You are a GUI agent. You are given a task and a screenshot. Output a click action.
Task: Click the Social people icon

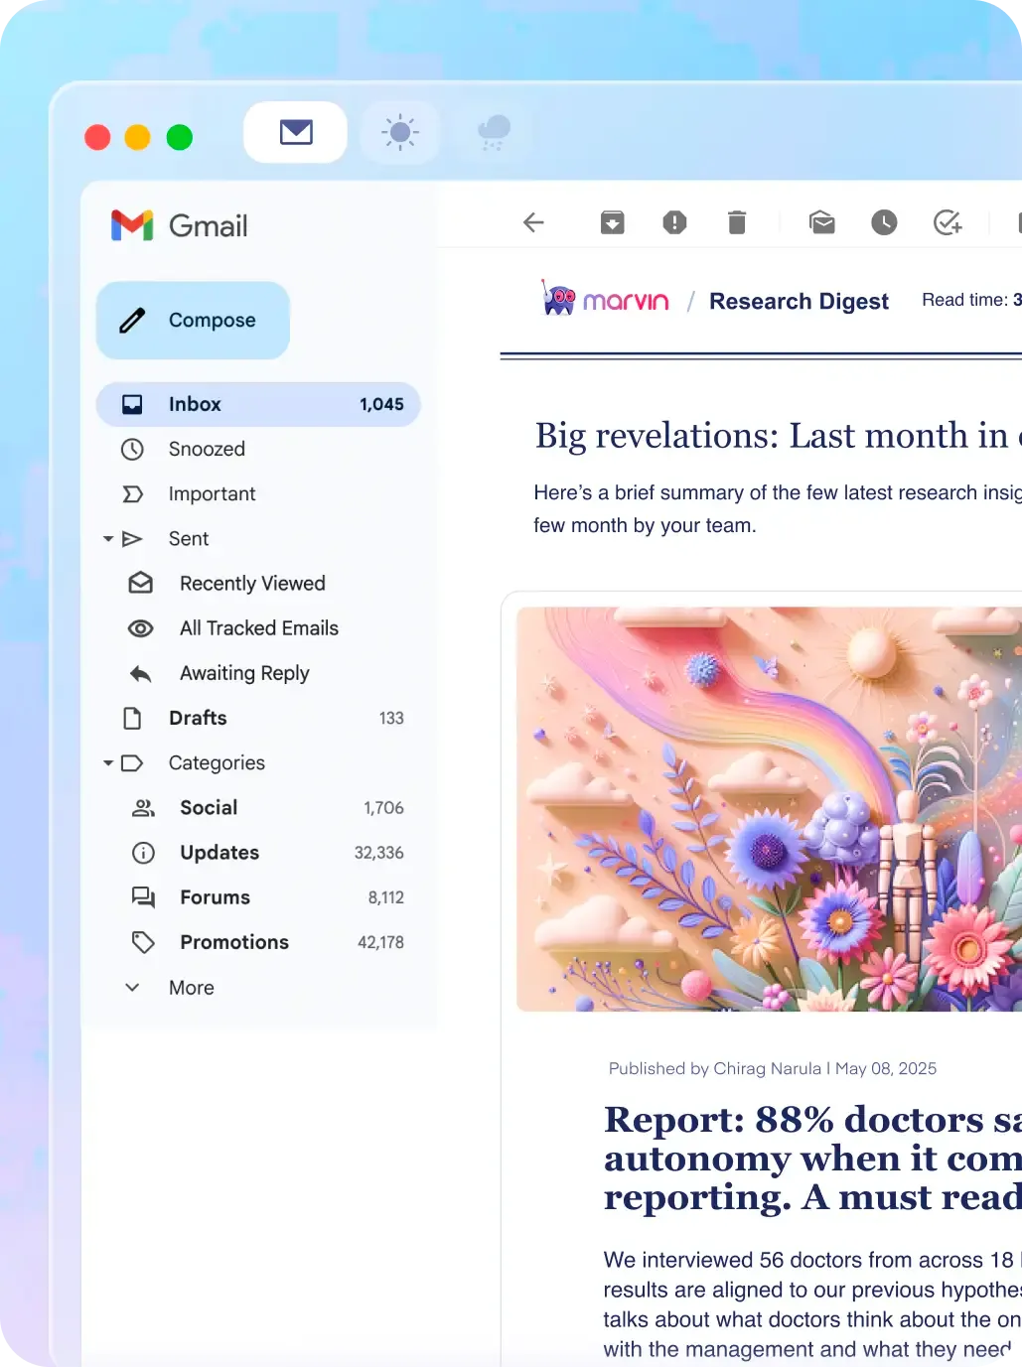click(143, 808)
